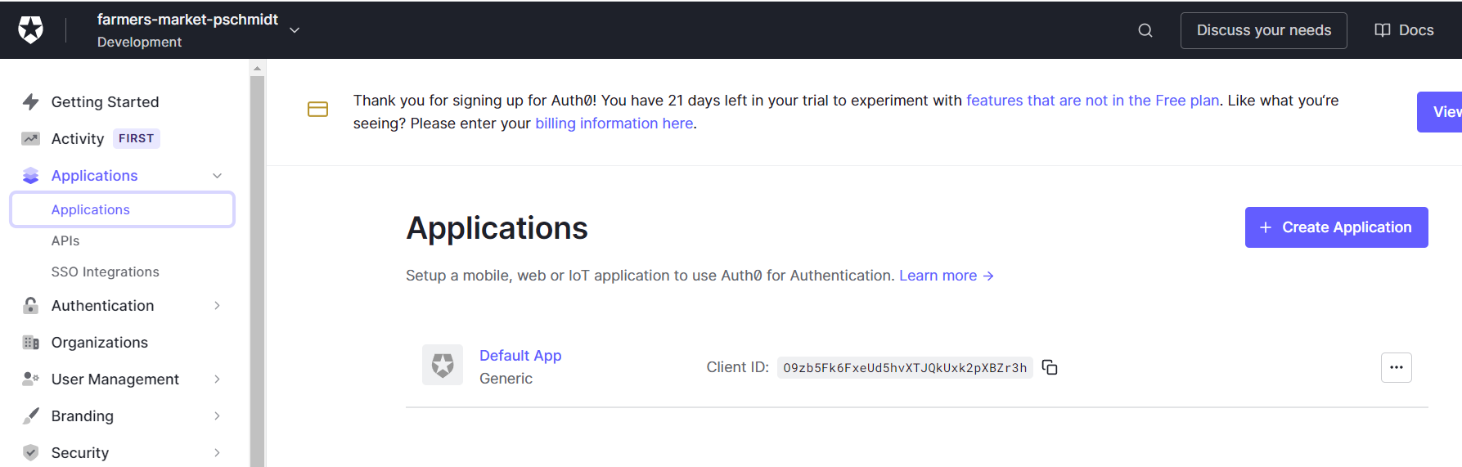Select the Applications sub-item
The width and height of the screenshot is (1462, 467).
(x=123, y=209)
